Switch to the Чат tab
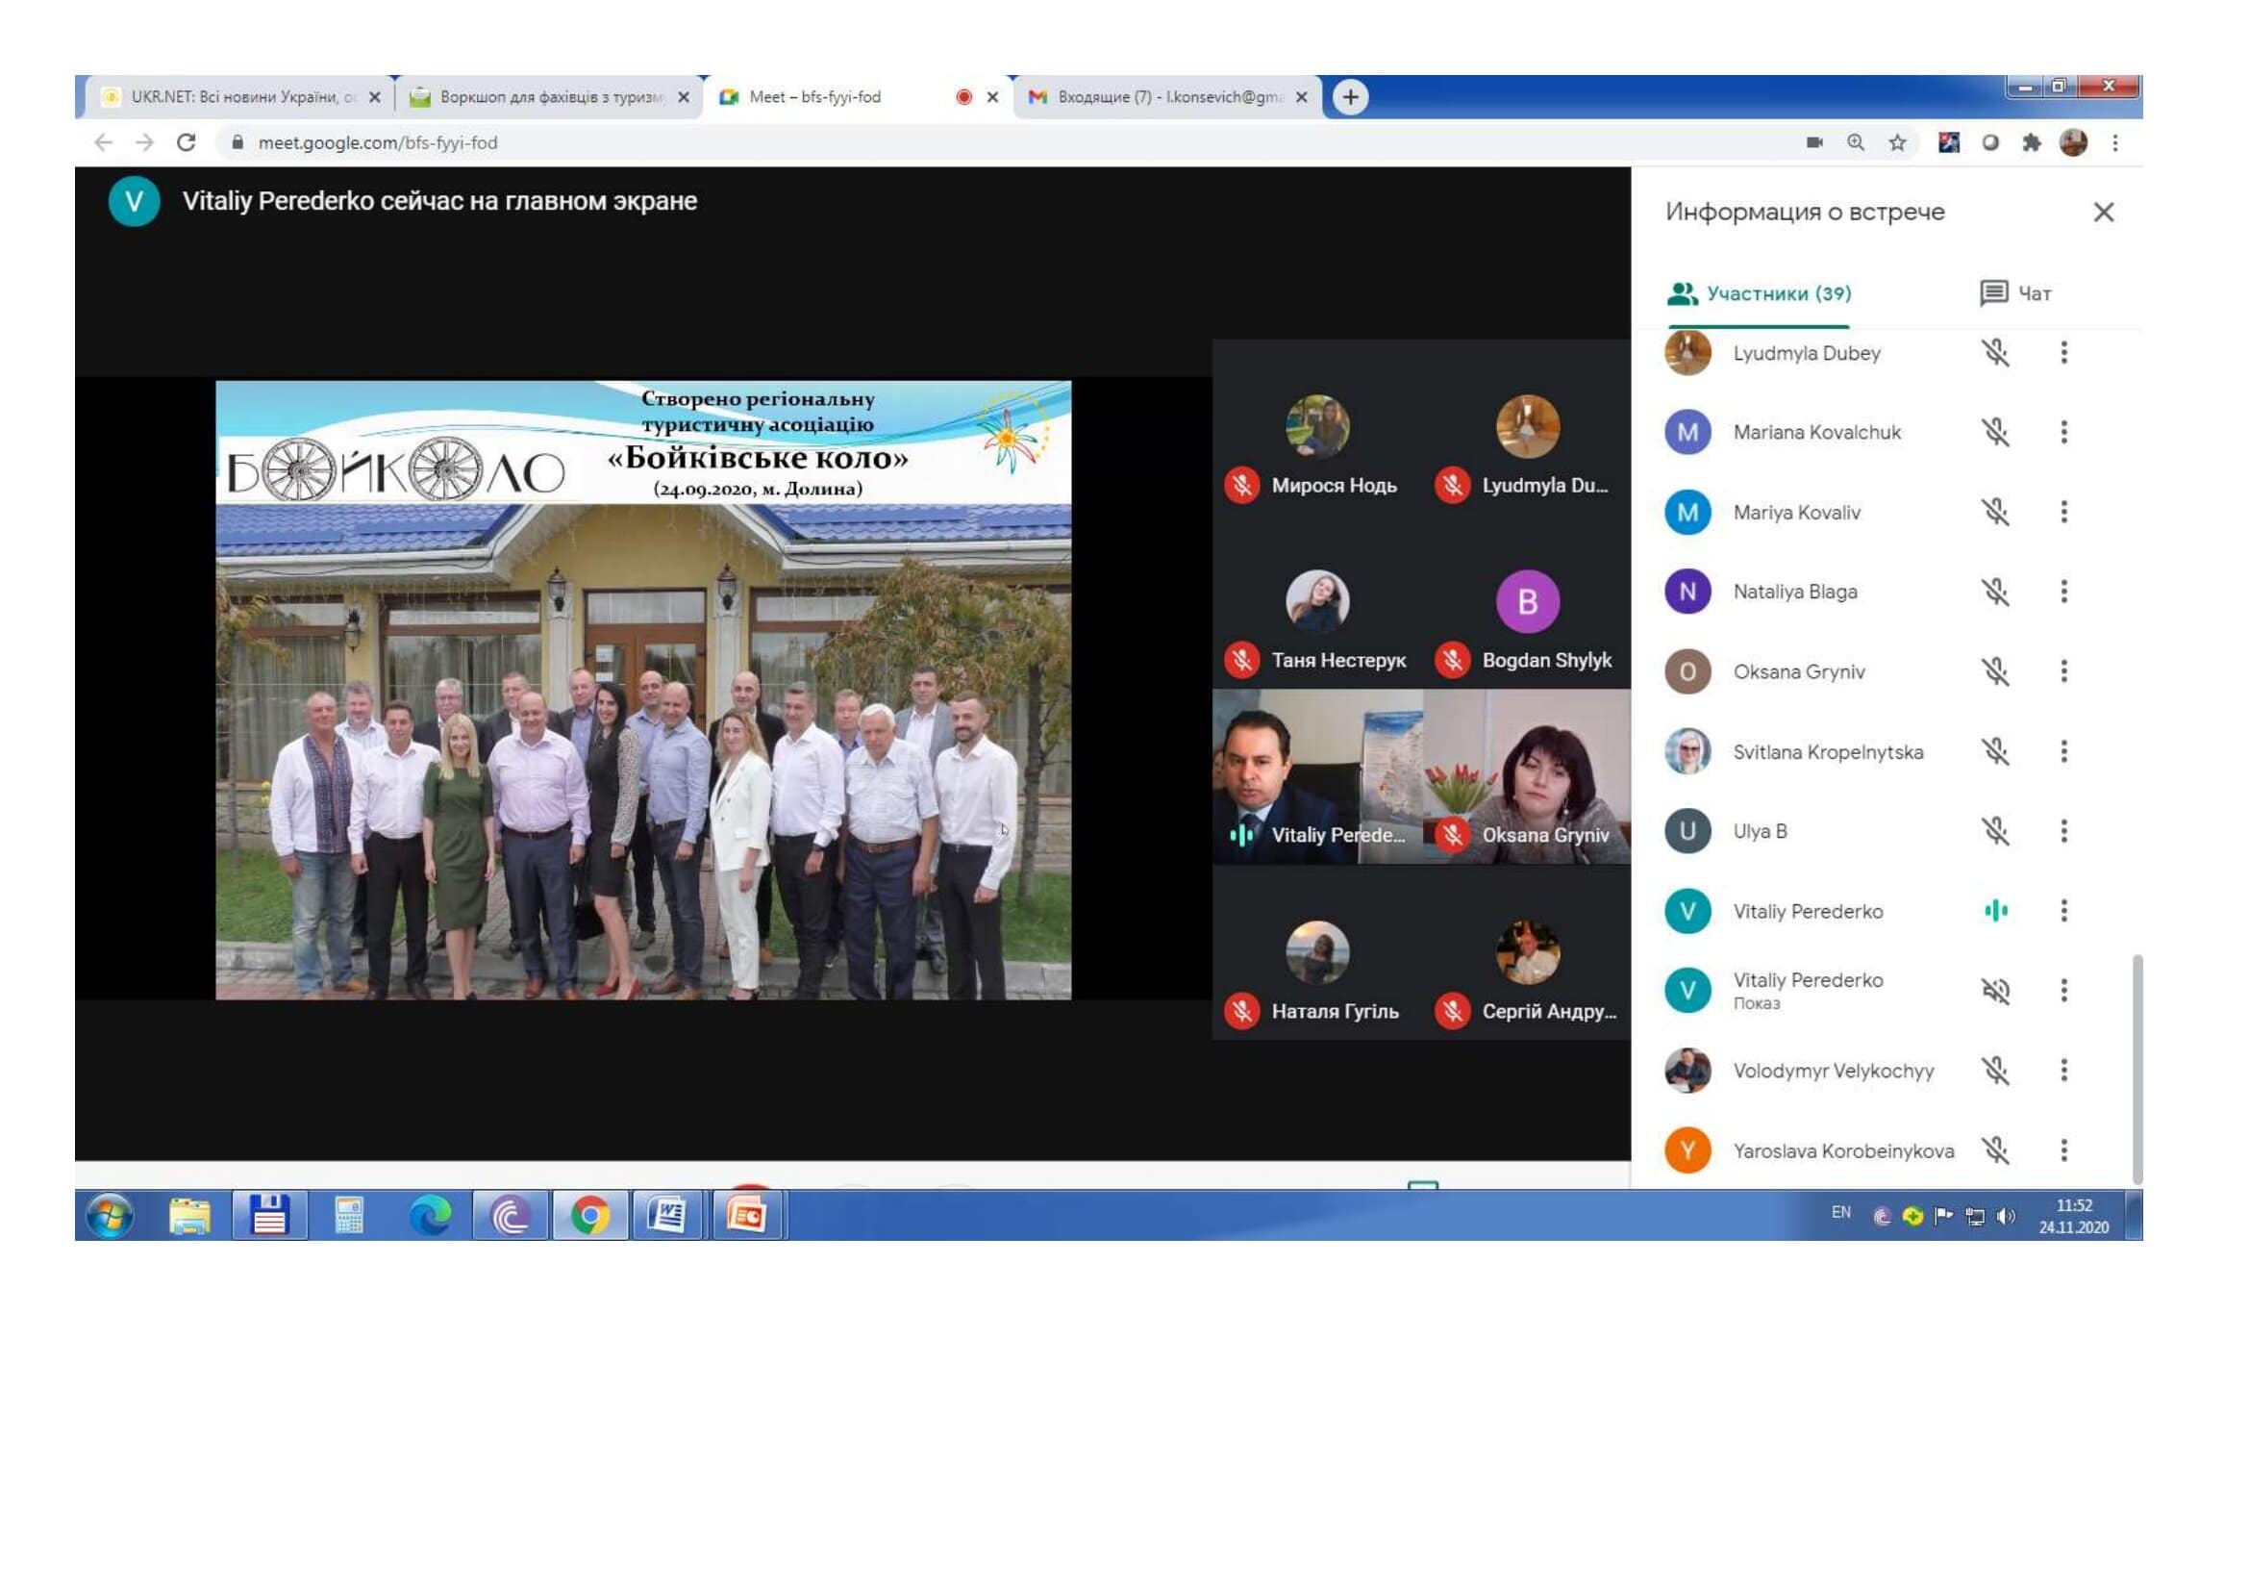The image size is (2249, 1591). pos(2016,294)
